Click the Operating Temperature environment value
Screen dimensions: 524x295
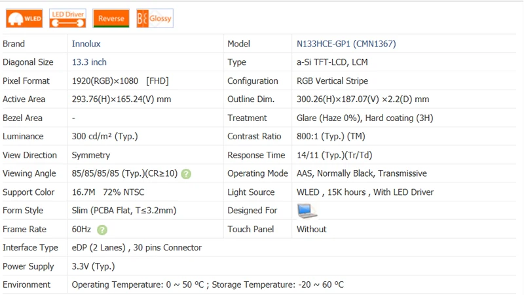[x=208, y=285]
